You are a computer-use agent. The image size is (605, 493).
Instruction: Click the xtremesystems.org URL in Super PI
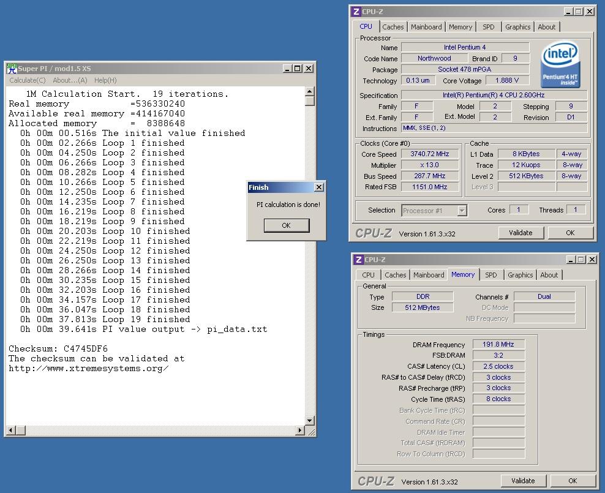pyautogui.click(x=89, y=369)
